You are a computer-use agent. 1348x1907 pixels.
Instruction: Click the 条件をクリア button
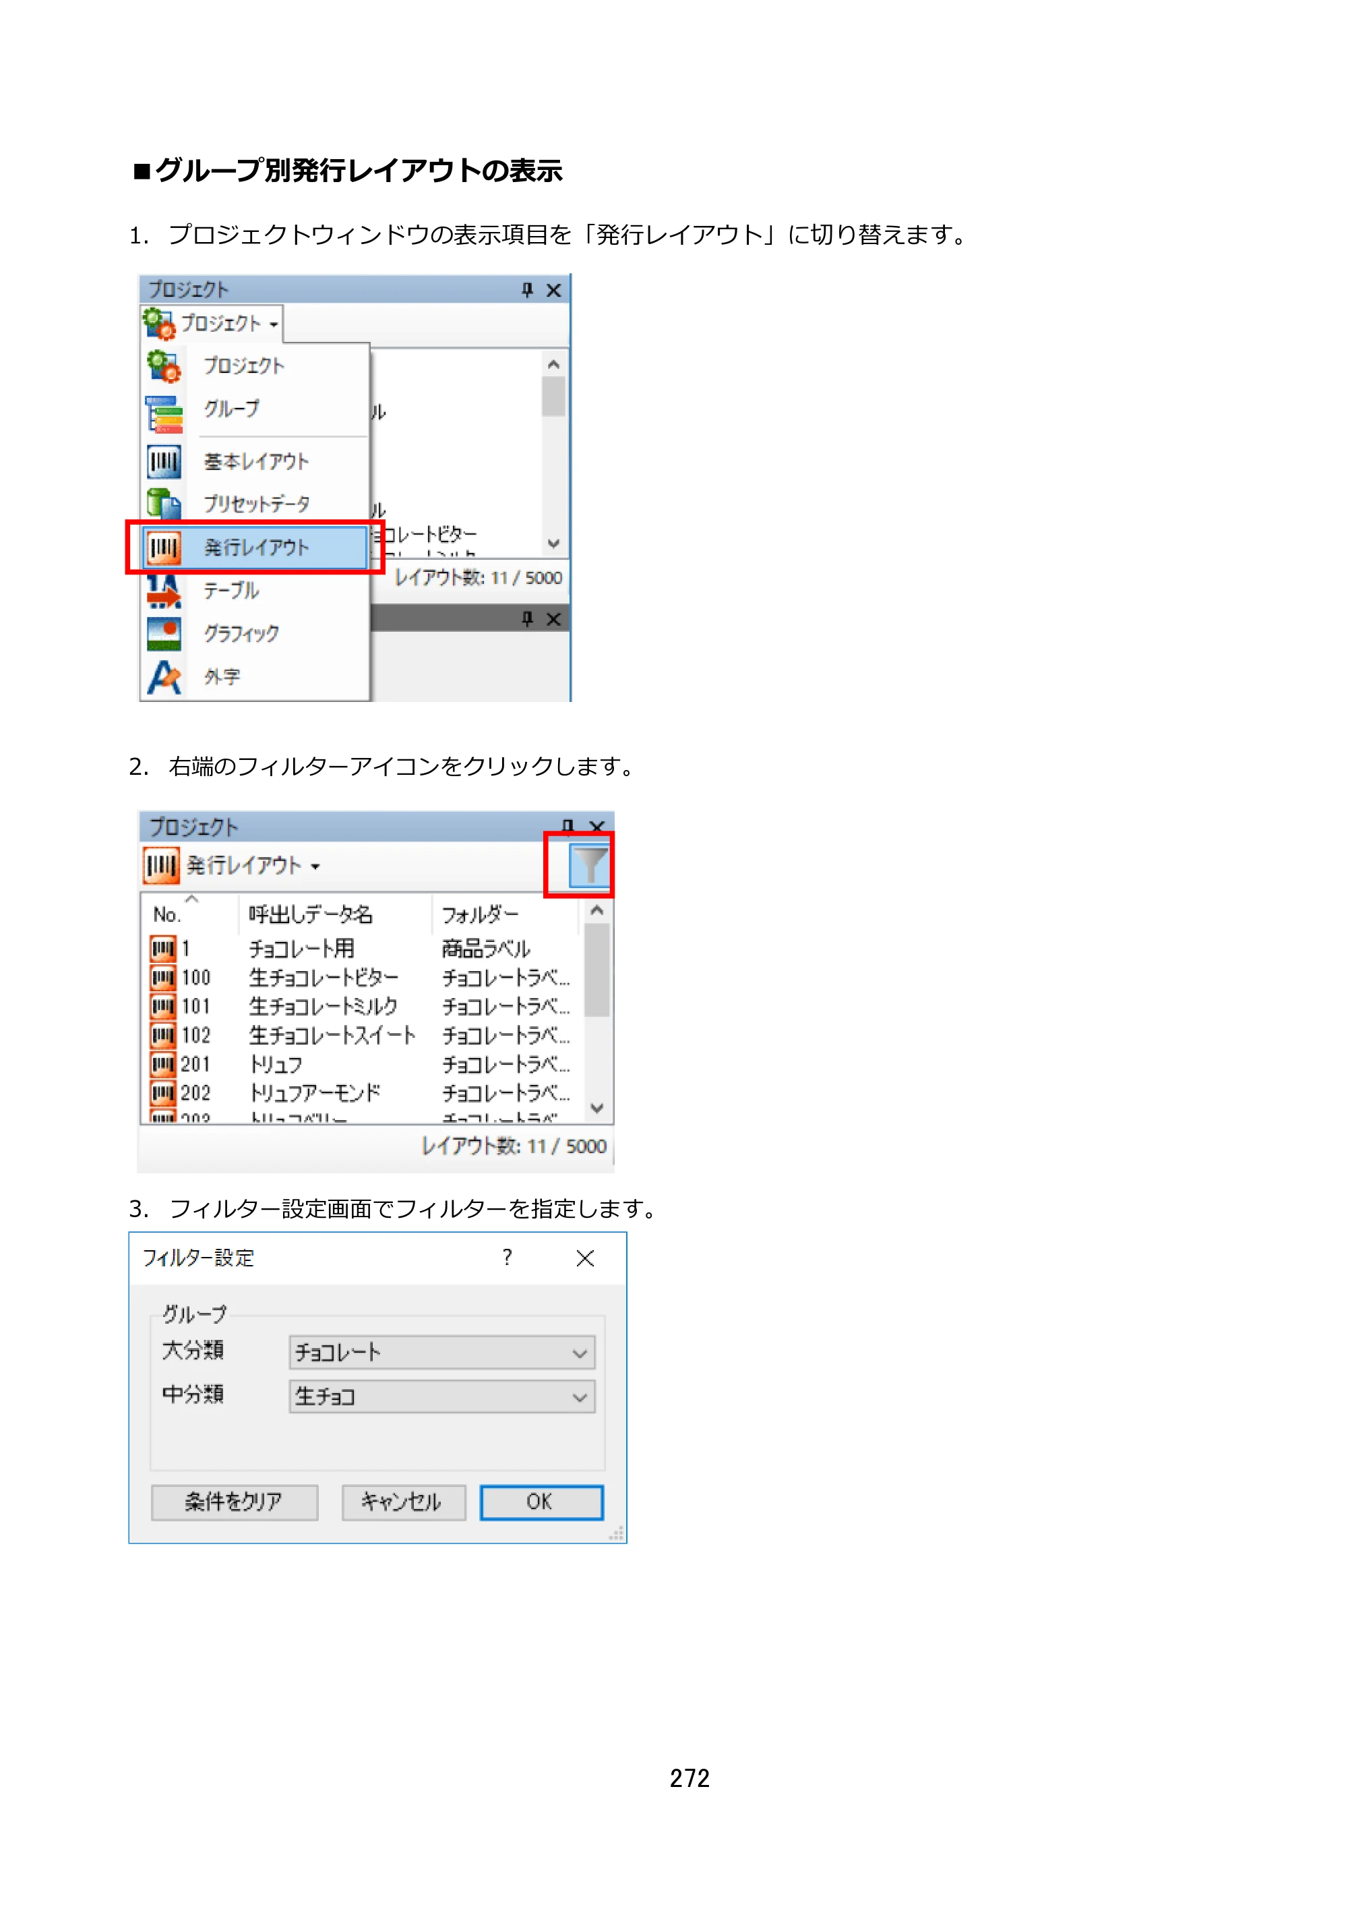tap(234, 1502)
